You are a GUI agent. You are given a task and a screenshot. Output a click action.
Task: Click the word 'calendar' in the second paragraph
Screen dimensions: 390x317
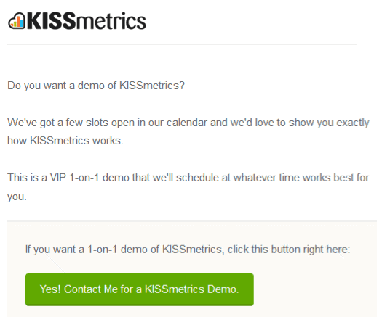pyautogui.click(x=187, y=123)
